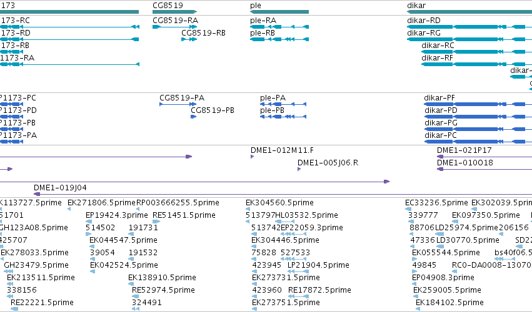Click EST EK055544.5prime
The height and width of the screenshot is (312, 532).
(446, 253)
